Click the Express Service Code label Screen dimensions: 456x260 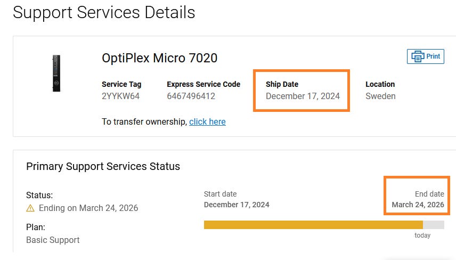[x=203, y=84]
